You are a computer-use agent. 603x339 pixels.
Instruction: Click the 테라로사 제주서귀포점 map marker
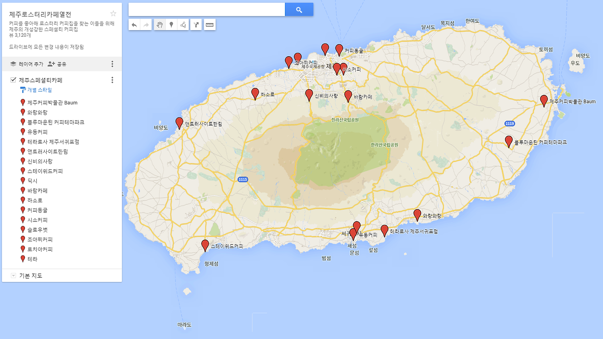[x=384, y=230]
